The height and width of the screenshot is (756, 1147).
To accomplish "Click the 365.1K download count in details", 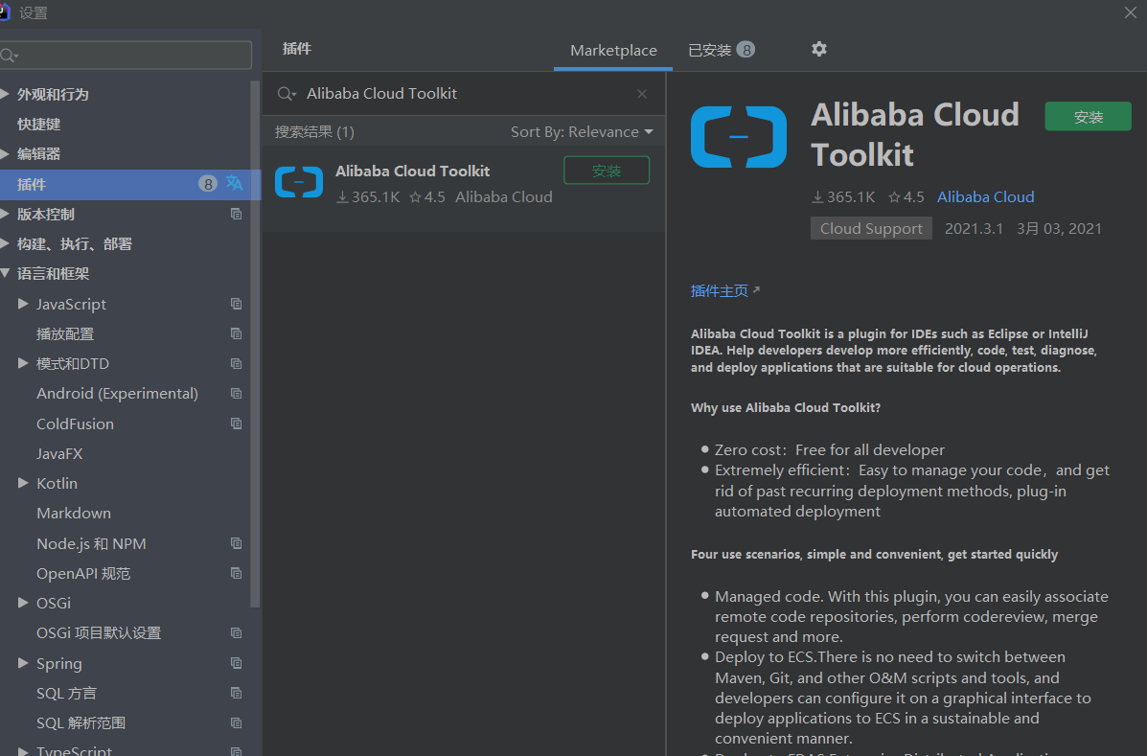I will point(843,197).
